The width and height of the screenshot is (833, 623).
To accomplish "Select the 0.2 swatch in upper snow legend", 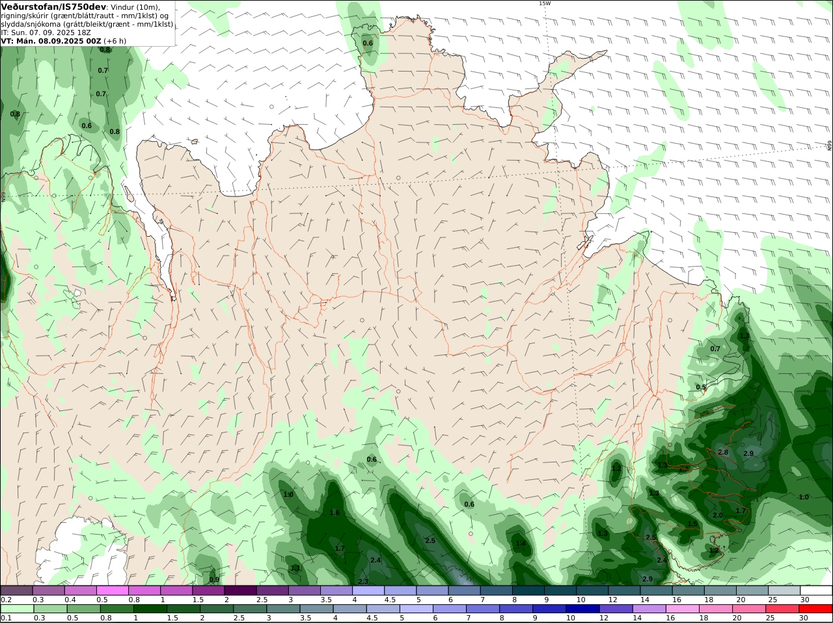I will click(16, 590).
